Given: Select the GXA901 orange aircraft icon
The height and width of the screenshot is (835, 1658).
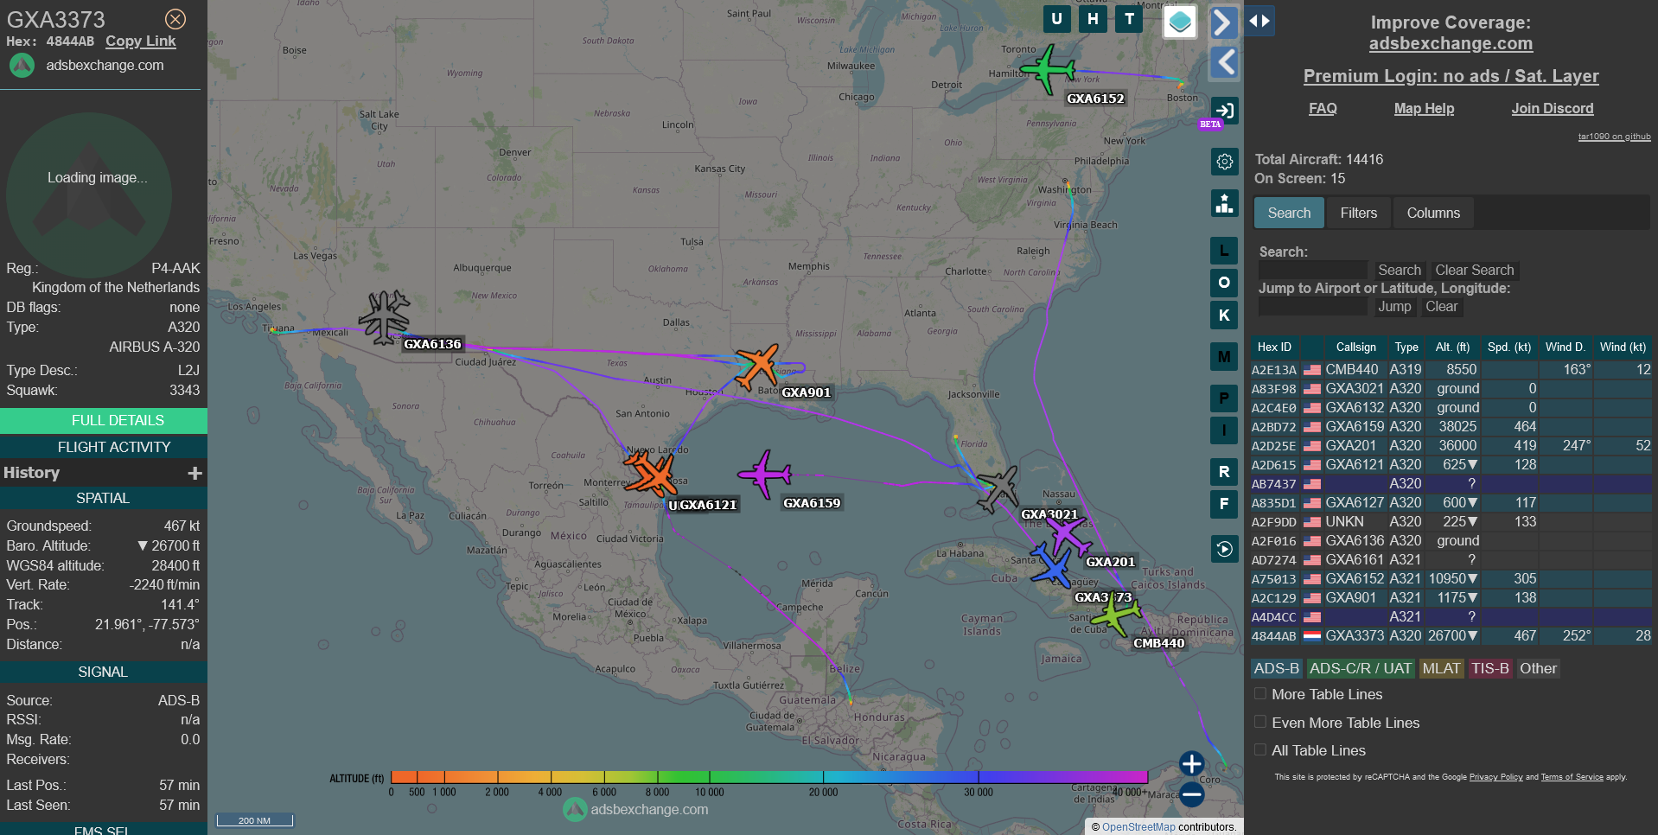Looking at the screenshot, I should (758, 366).
